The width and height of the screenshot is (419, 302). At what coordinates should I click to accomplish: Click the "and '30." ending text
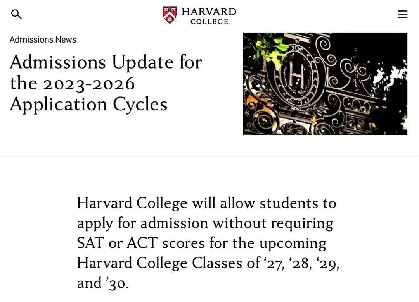click(x=102, y=283)
